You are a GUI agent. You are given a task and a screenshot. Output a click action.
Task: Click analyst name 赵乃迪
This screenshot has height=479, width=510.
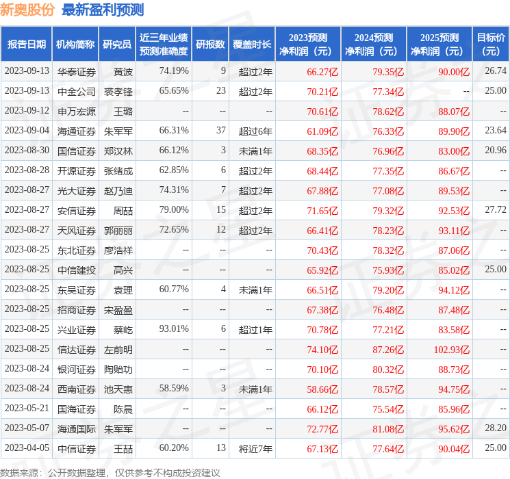coord(118,190)
